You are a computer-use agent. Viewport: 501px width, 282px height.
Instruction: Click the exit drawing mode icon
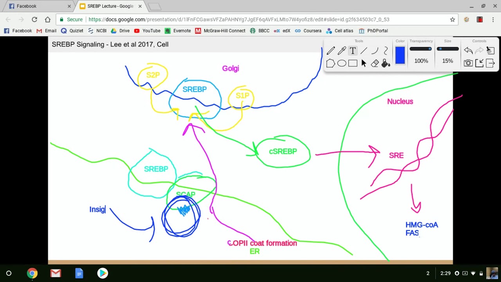pyautogui.click(x=490, y=63)
